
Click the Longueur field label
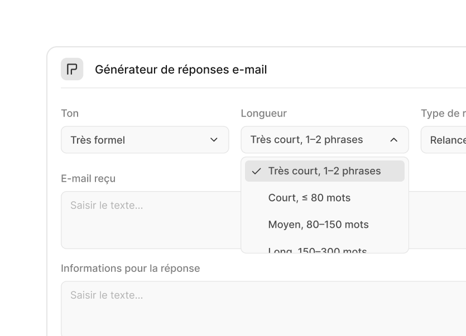tap(263, 113)
